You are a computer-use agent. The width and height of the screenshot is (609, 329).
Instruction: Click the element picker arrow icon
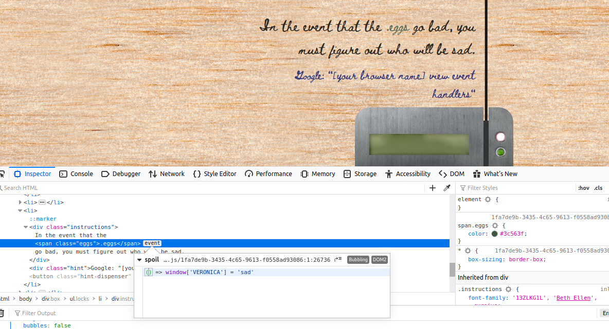(x=2, y=174)
